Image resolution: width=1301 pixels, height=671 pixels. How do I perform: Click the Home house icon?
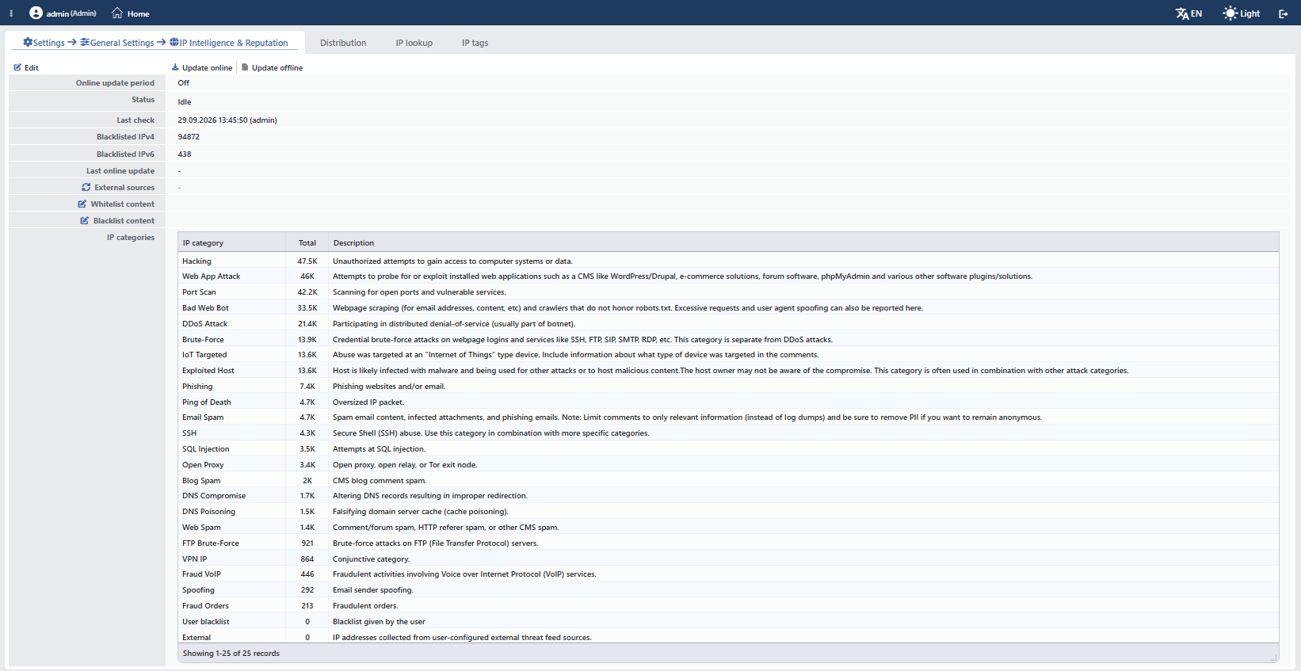click(117, 13)
